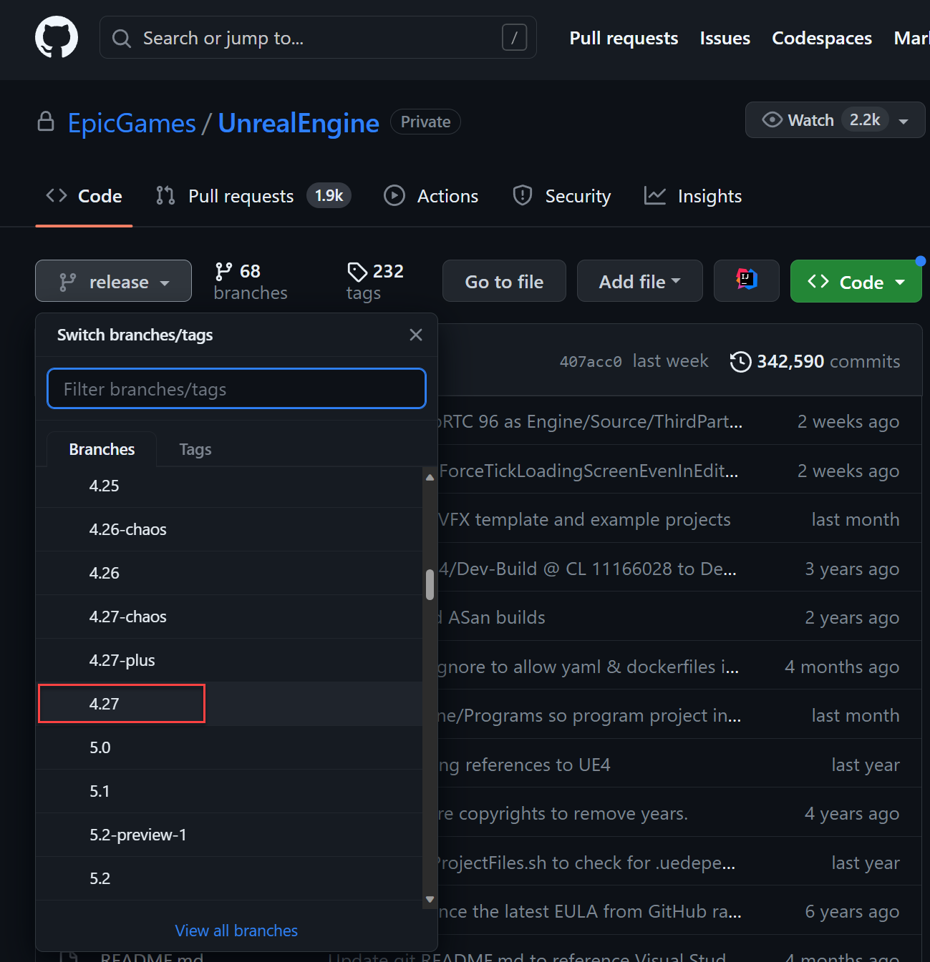Click the '6 years ago' timestamp
The width and height of the screenshot is (930, 962).
pyautogui.click(x=852, y=912)
